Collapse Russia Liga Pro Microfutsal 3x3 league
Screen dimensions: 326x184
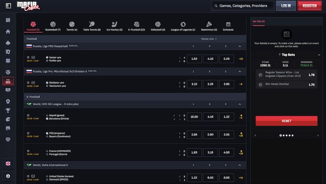pos(240,71)
